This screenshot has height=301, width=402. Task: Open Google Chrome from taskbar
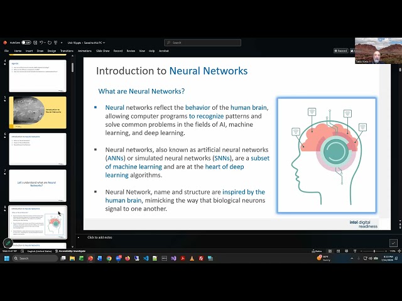(x=109, y=258)
